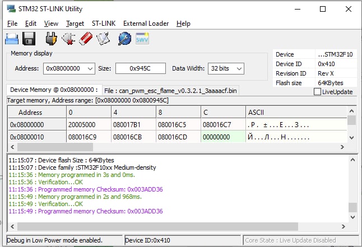Screen dimensions: 362x247
Task: Click log panel scroll down arrow
Action: (352, 217)
